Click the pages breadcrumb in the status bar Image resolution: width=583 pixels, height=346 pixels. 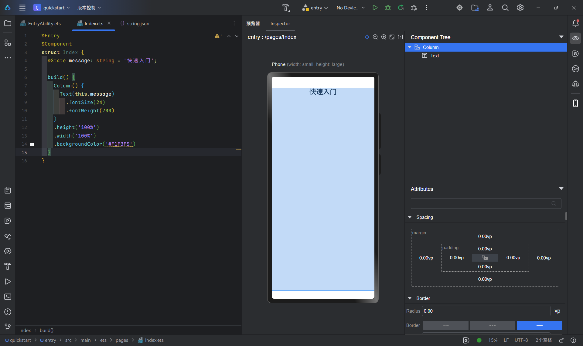click(x=122, y=340)
